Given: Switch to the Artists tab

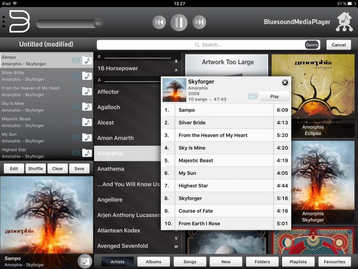Looking at the screenshot, I should [117, 262].
